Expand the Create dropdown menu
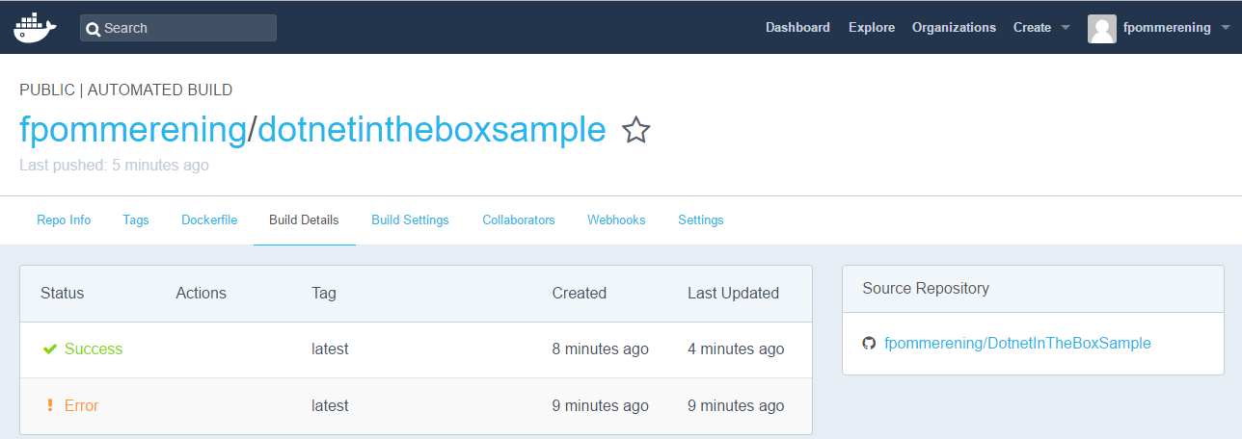 [x=1041, y=28]
